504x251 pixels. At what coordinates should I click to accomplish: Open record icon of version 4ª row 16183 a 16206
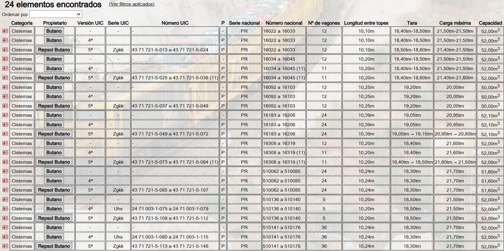click(5, 124)
